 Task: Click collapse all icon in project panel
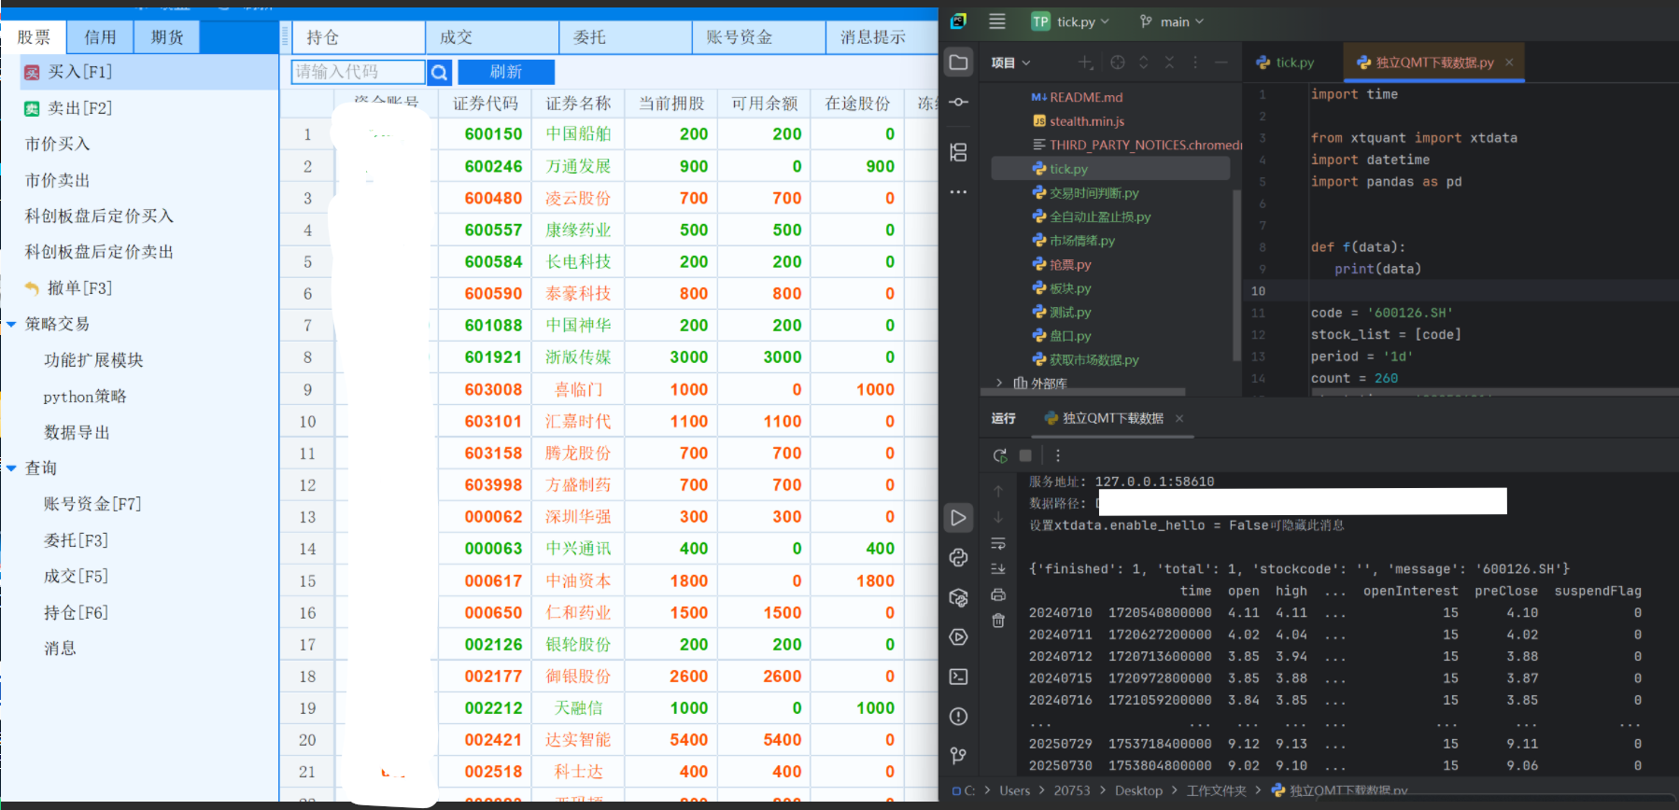point(1169,63)
